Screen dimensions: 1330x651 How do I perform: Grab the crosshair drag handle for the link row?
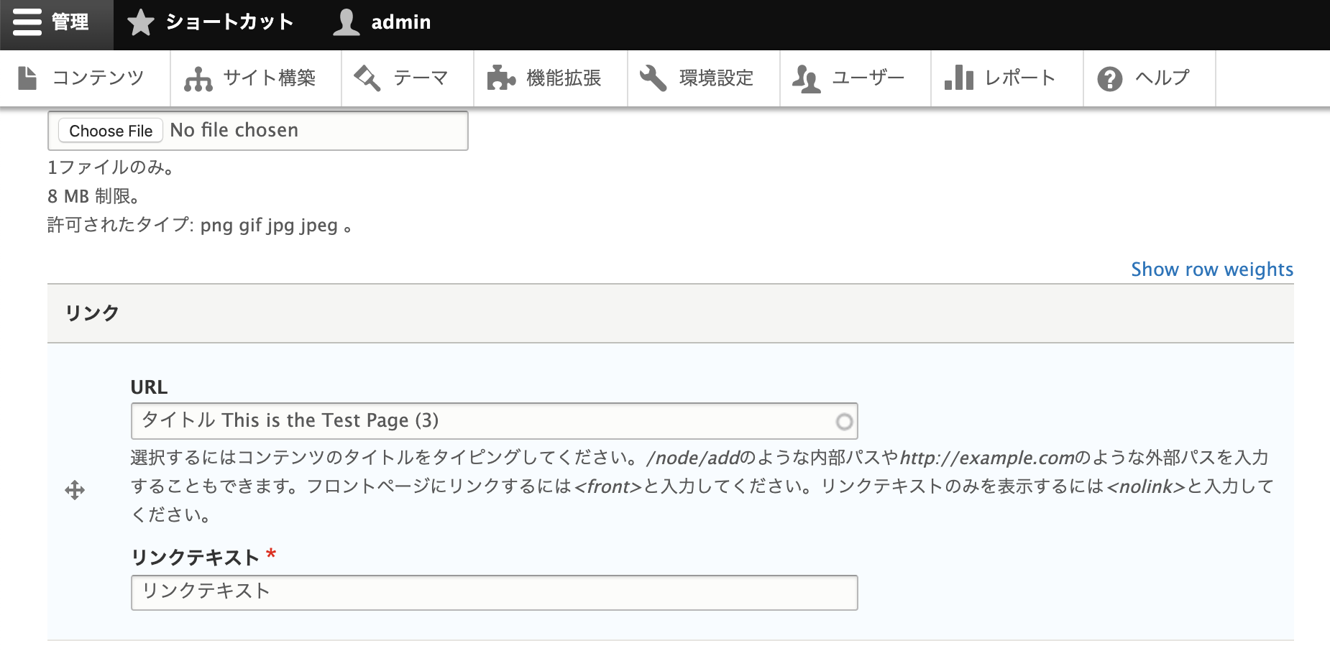75,491
